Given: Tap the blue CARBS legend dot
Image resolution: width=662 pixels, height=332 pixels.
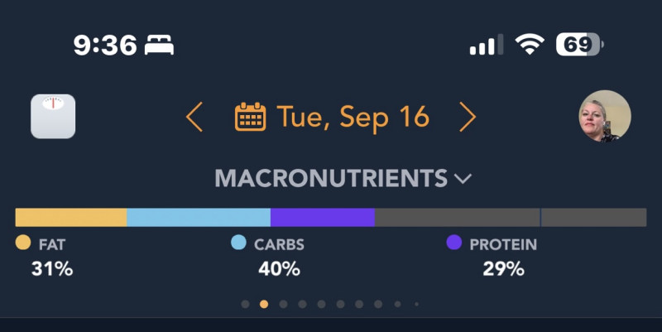Looking at the screenshot, I should [238, 243].
